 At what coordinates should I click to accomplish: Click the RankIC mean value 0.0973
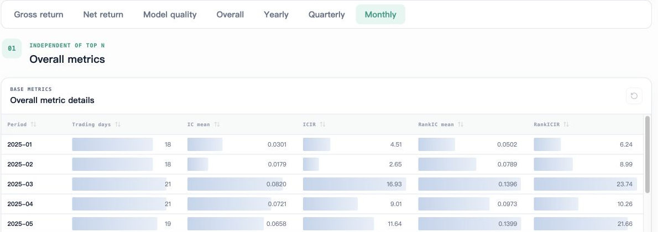[x=508, y=204]
